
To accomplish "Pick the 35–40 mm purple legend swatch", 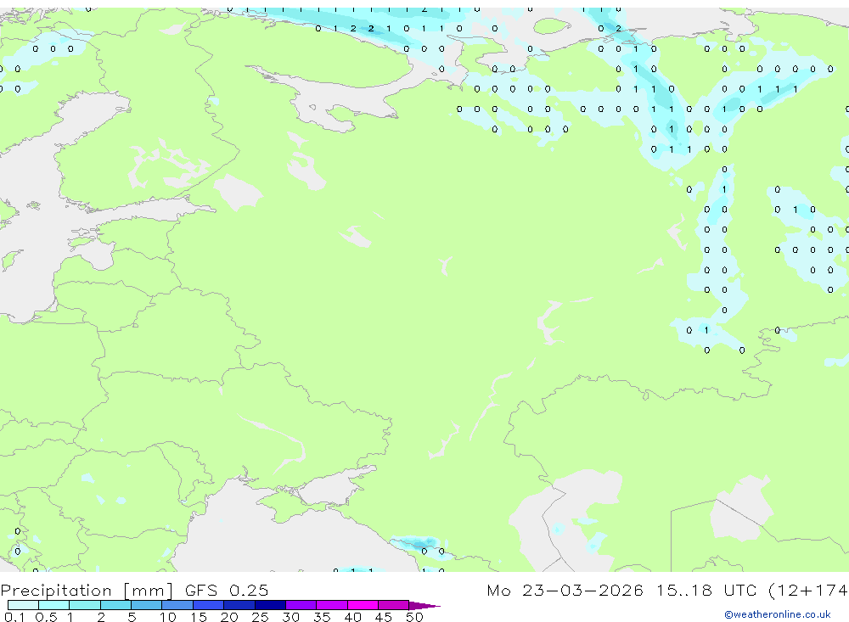I will pos(332,605).
